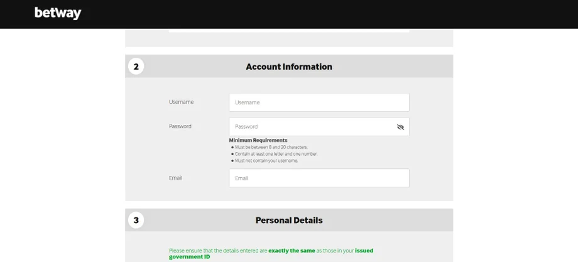Click the betway logo
This screenshot has height=262, width=578.
coord(58,13)
